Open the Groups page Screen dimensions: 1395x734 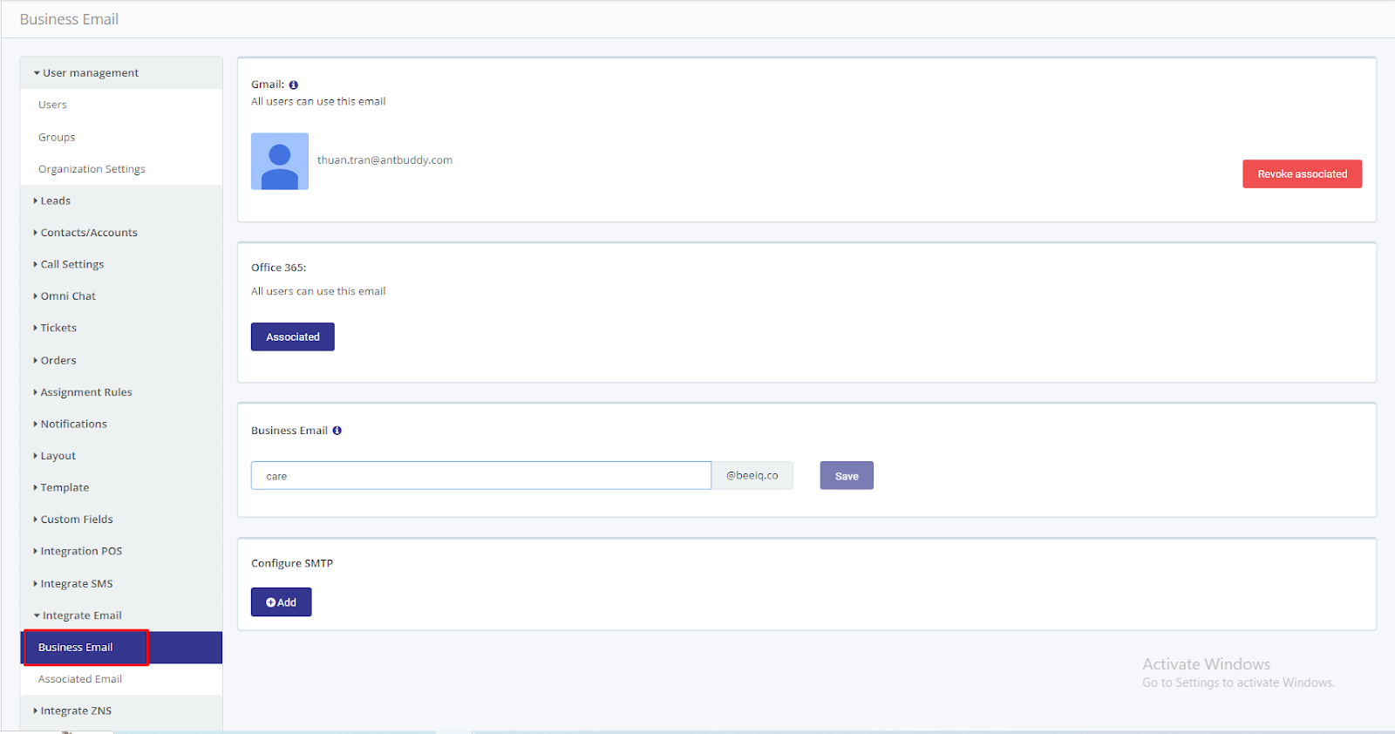pos(121,137)
